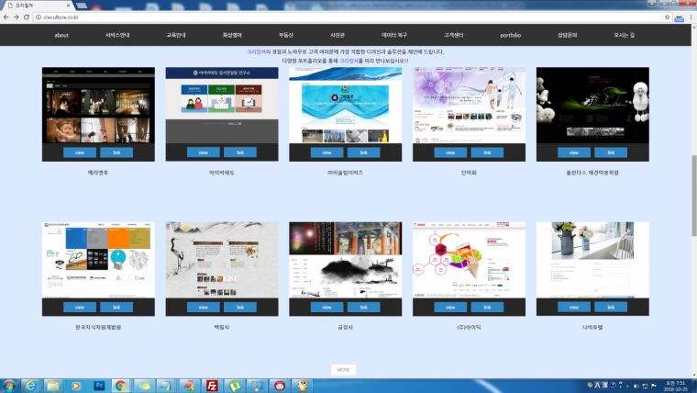This screenshot has width=697, height=393.
Task: Switch to Chrome on the taskbar
Action: [x=120, y=386]
